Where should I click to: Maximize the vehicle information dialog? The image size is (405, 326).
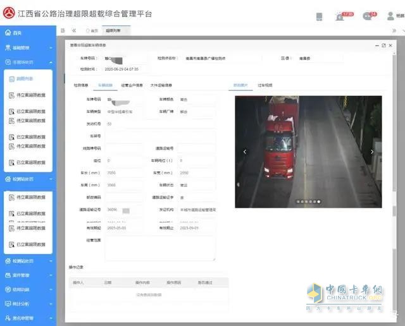[383, 45]
